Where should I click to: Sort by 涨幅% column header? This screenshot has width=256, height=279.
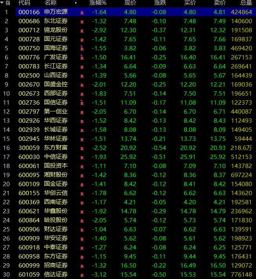(98, 3)
